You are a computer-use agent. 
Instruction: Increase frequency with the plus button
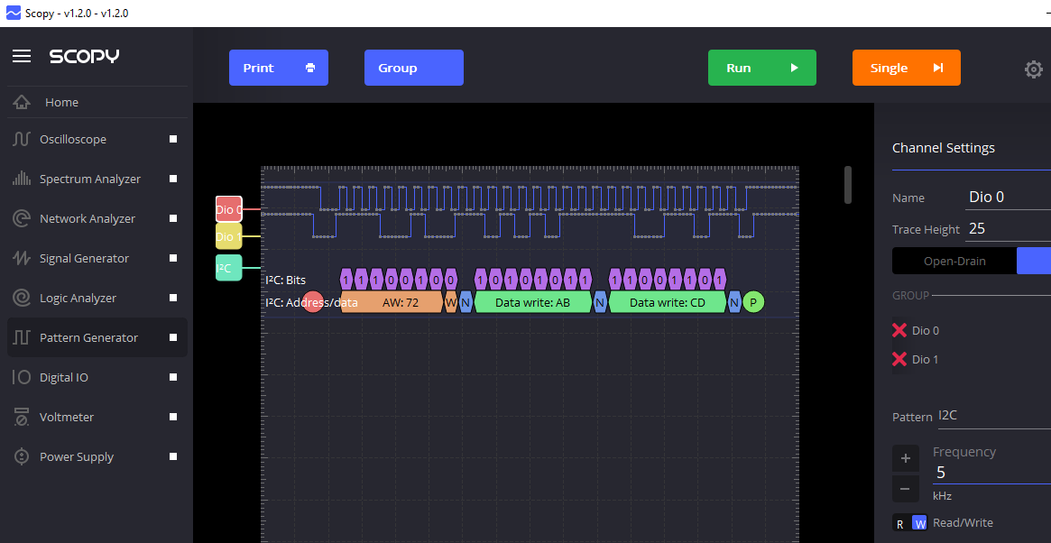(x=906, y=458)
